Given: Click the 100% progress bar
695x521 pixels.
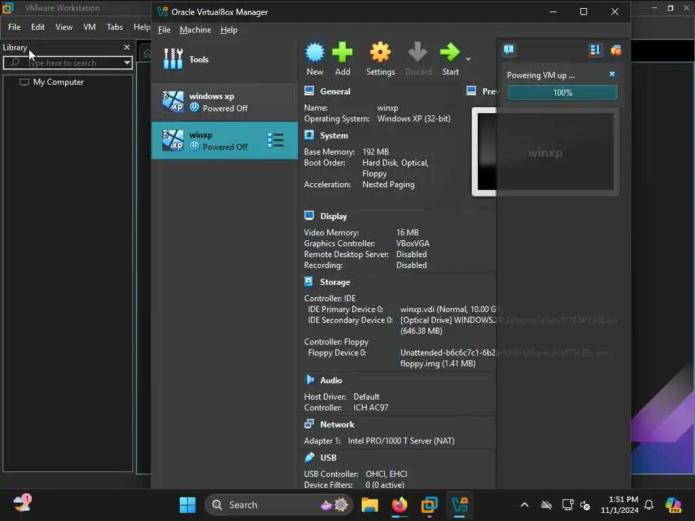Looking at the screenshot, I should (562, 92).
